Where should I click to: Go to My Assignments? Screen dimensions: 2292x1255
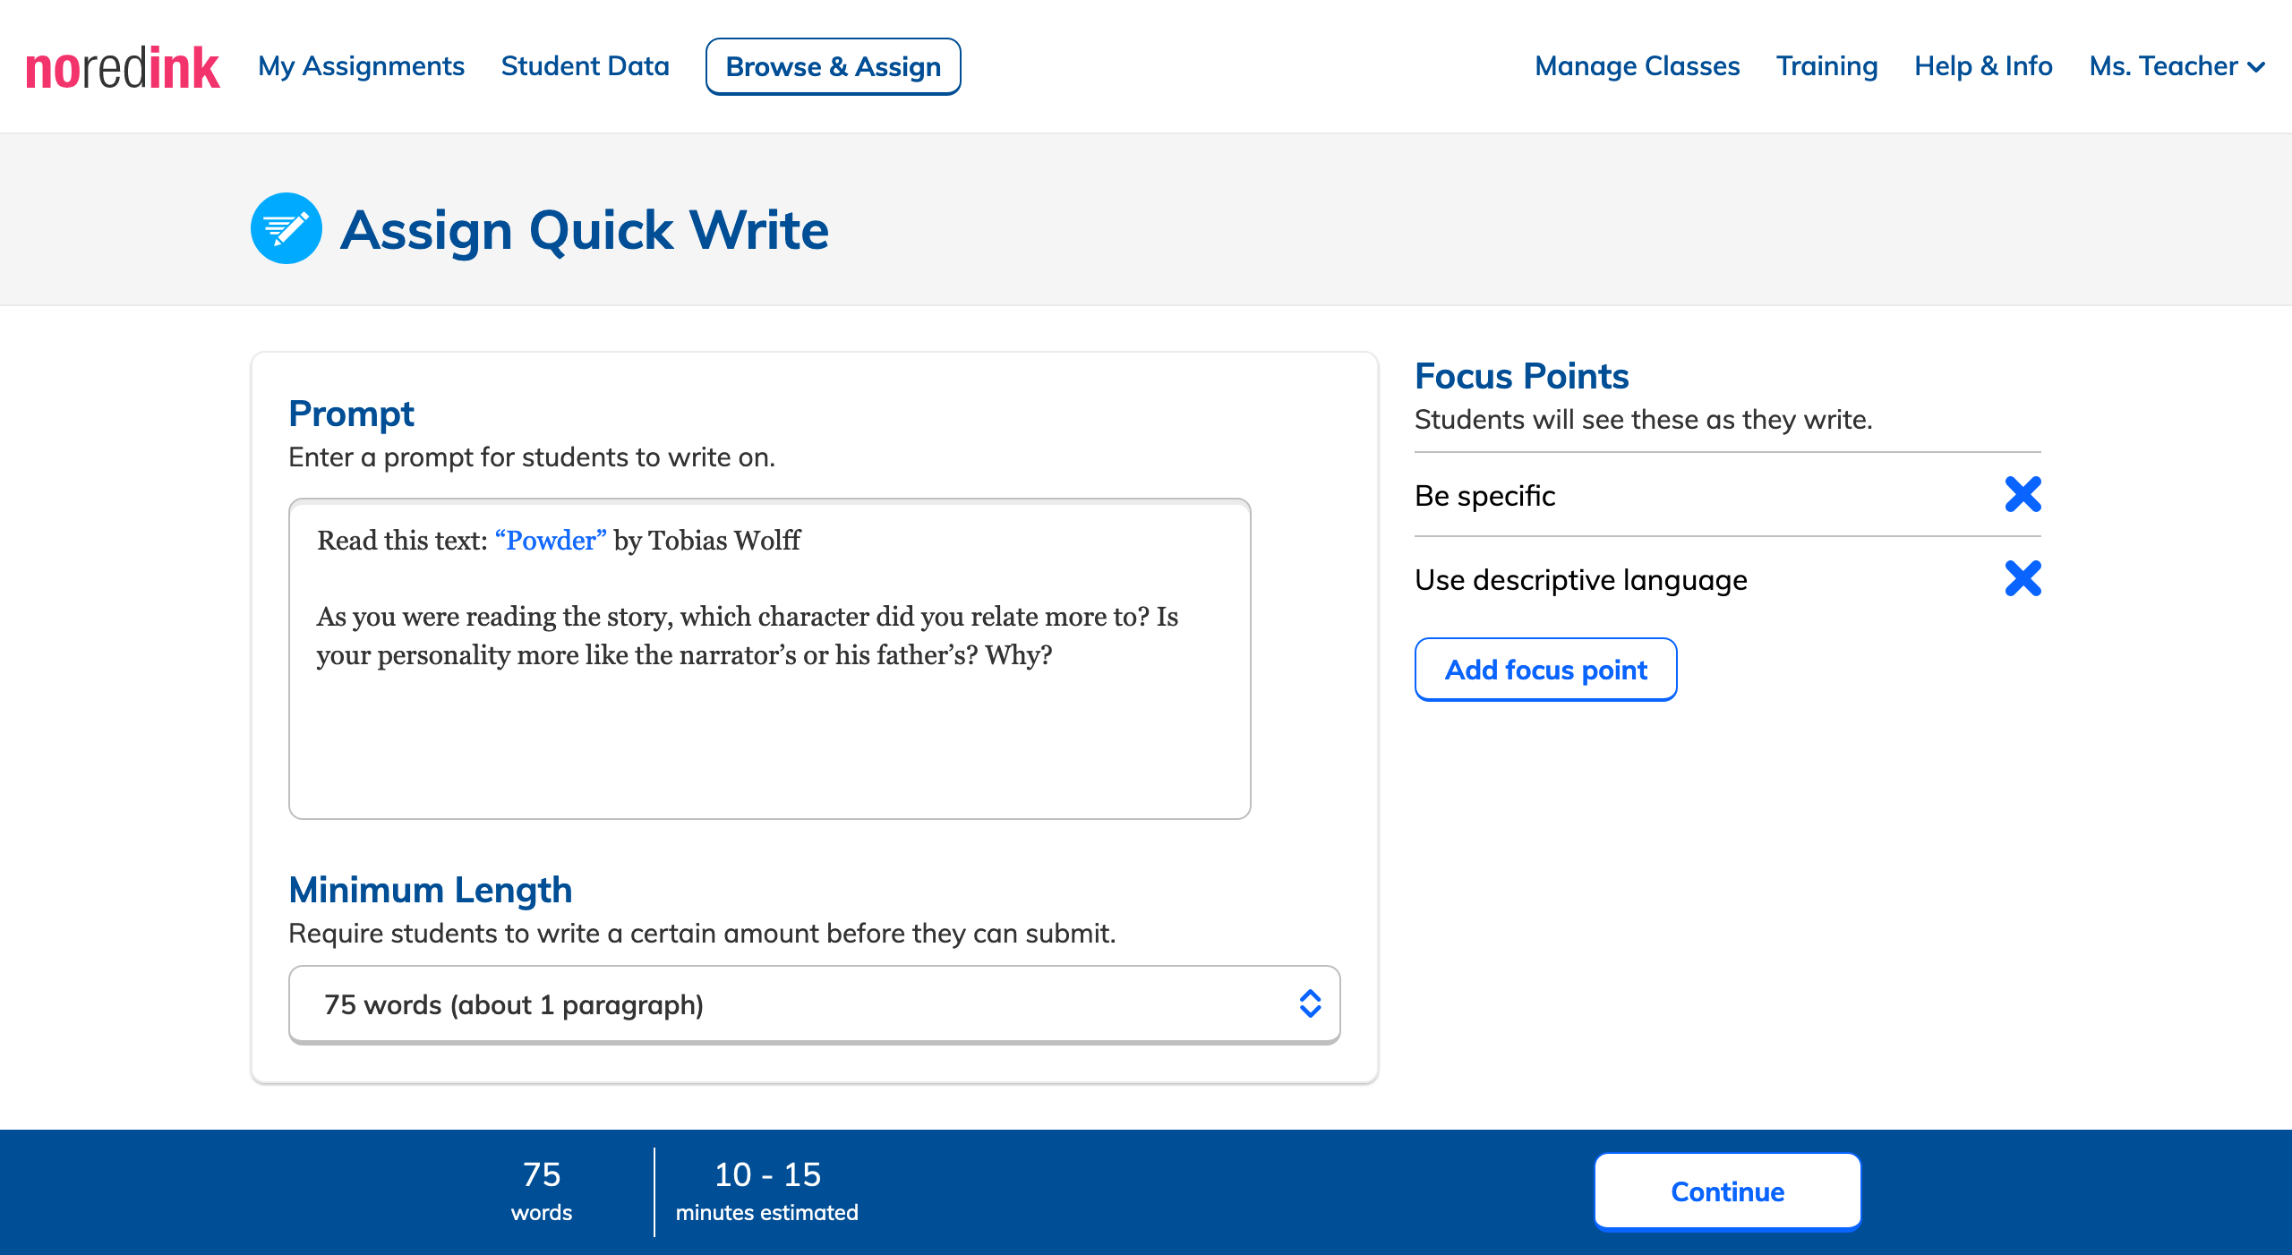coord(361,66)
